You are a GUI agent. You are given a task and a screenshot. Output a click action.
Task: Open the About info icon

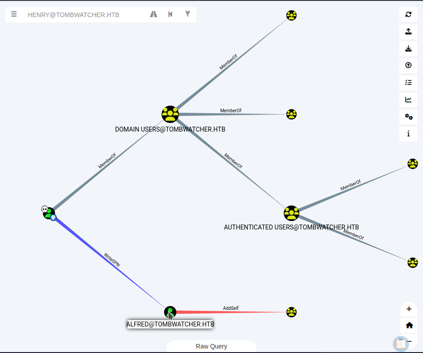pos(408,134)
